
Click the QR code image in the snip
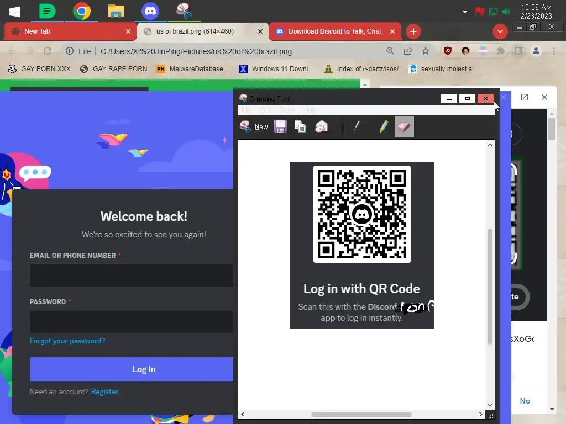tap(361, 214)
